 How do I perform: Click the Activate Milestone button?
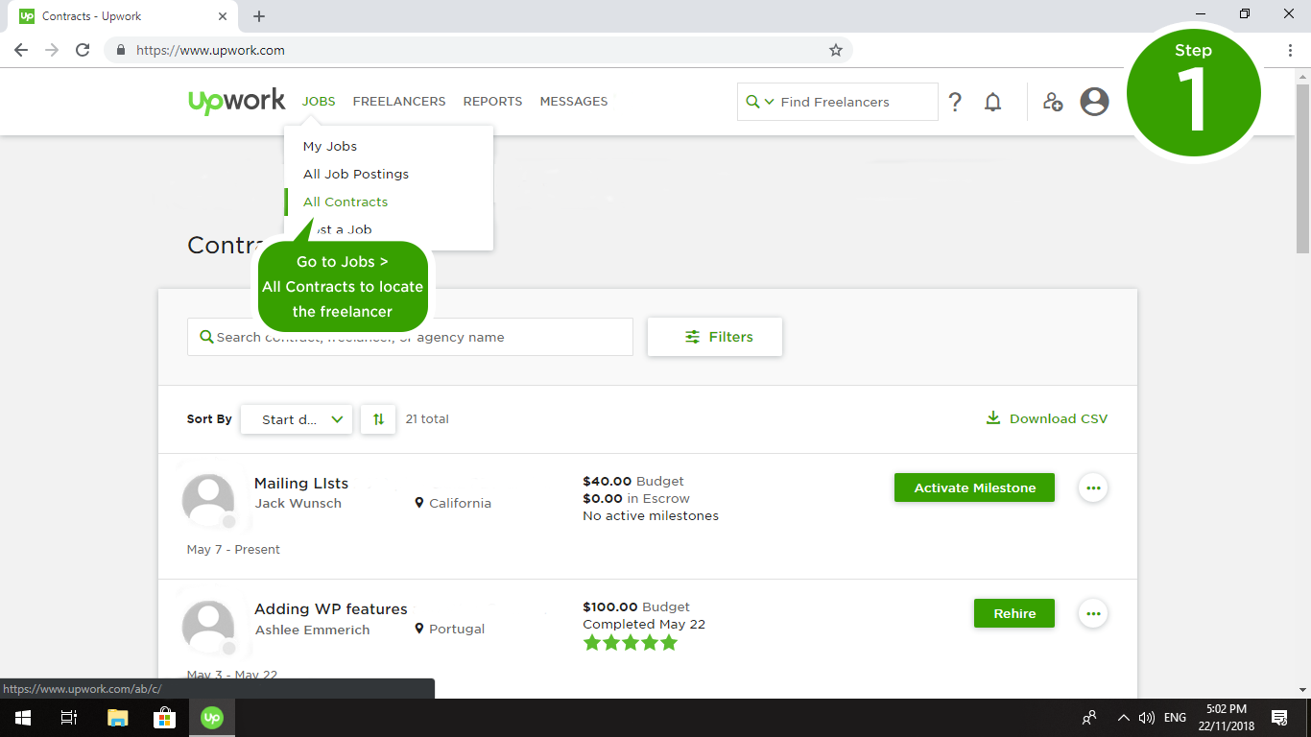[x=974, y=487]
